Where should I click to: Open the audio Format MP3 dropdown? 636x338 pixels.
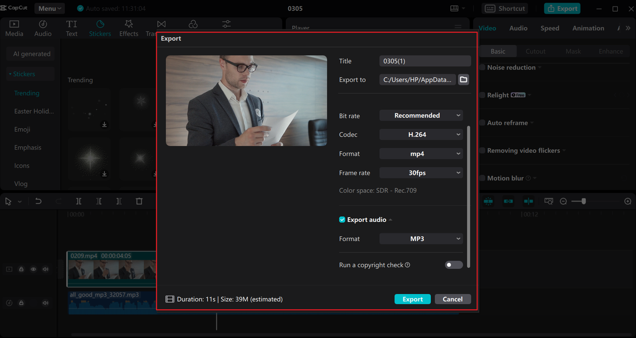click(x=421, y=239)
